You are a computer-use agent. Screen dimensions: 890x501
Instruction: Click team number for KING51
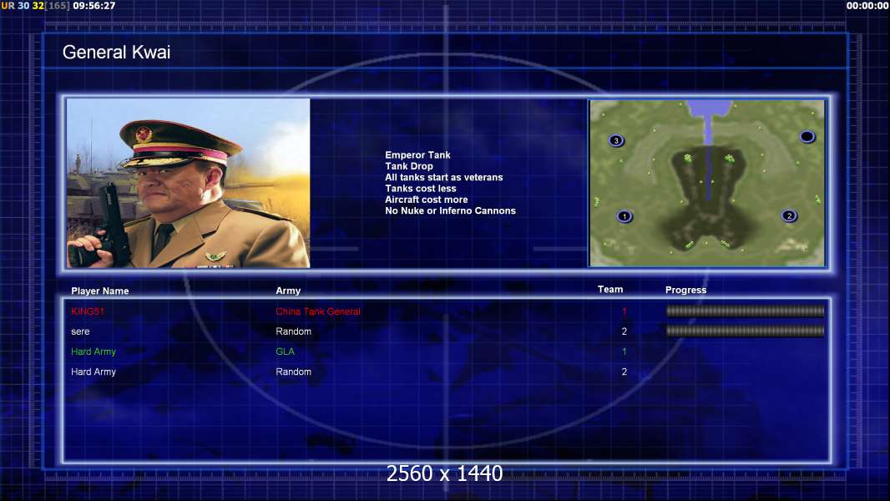625,311
